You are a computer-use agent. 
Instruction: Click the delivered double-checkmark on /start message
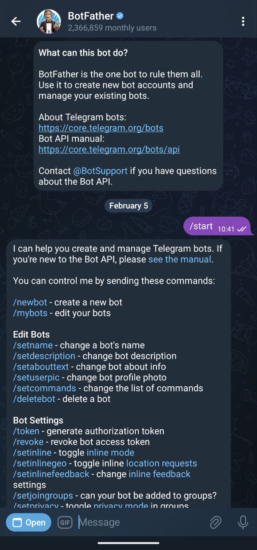[x=243, y=229]
